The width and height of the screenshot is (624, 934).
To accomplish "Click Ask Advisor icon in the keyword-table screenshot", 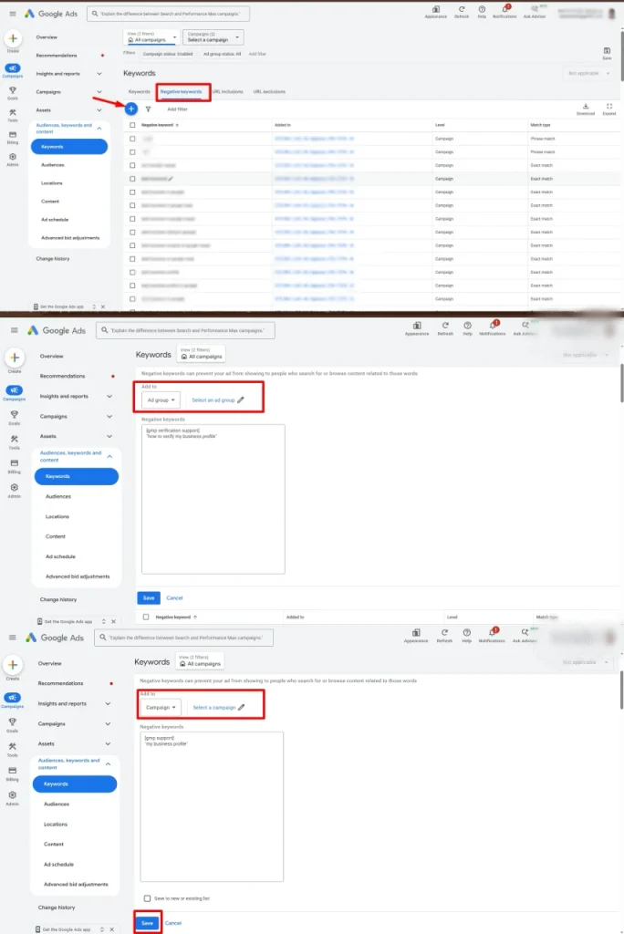I will coord(534,11).
